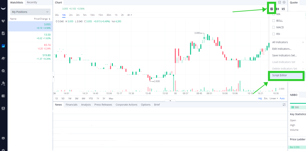The height and width of the screenshot is (151, 306).
Task: Enable the MACD indicator checkbox
Action: tap(274, 27)
